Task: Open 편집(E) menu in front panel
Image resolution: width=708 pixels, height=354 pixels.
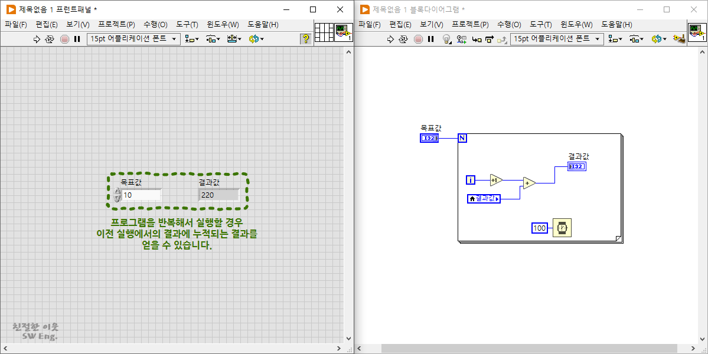Action: (47, 24)
